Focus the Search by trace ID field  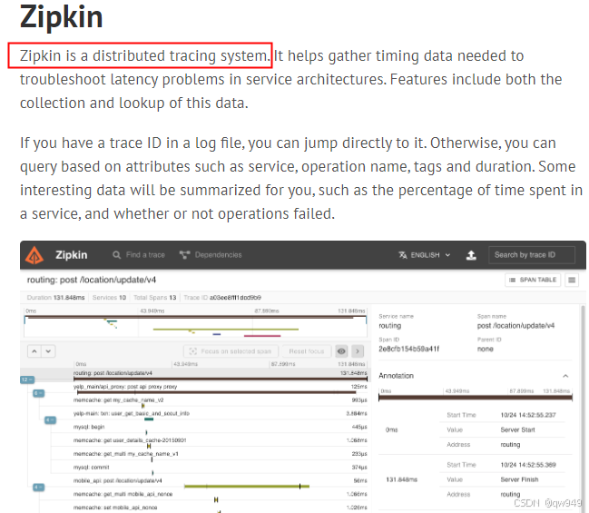click(x=532, y=255)
